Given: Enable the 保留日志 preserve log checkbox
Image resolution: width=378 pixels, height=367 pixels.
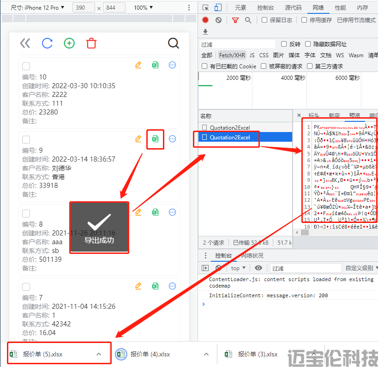Looking at the screenshot, I should pyautogui.click(x=264, y=20).
